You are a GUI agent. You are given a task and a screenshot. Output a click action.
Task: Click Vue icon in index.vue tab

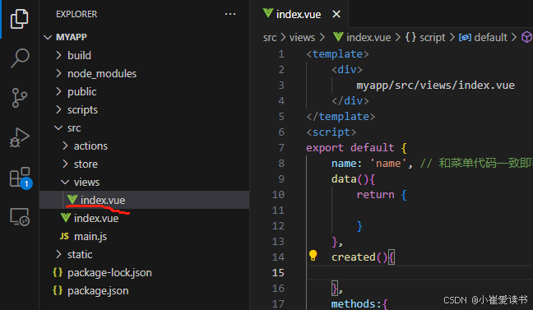(268, 13)
